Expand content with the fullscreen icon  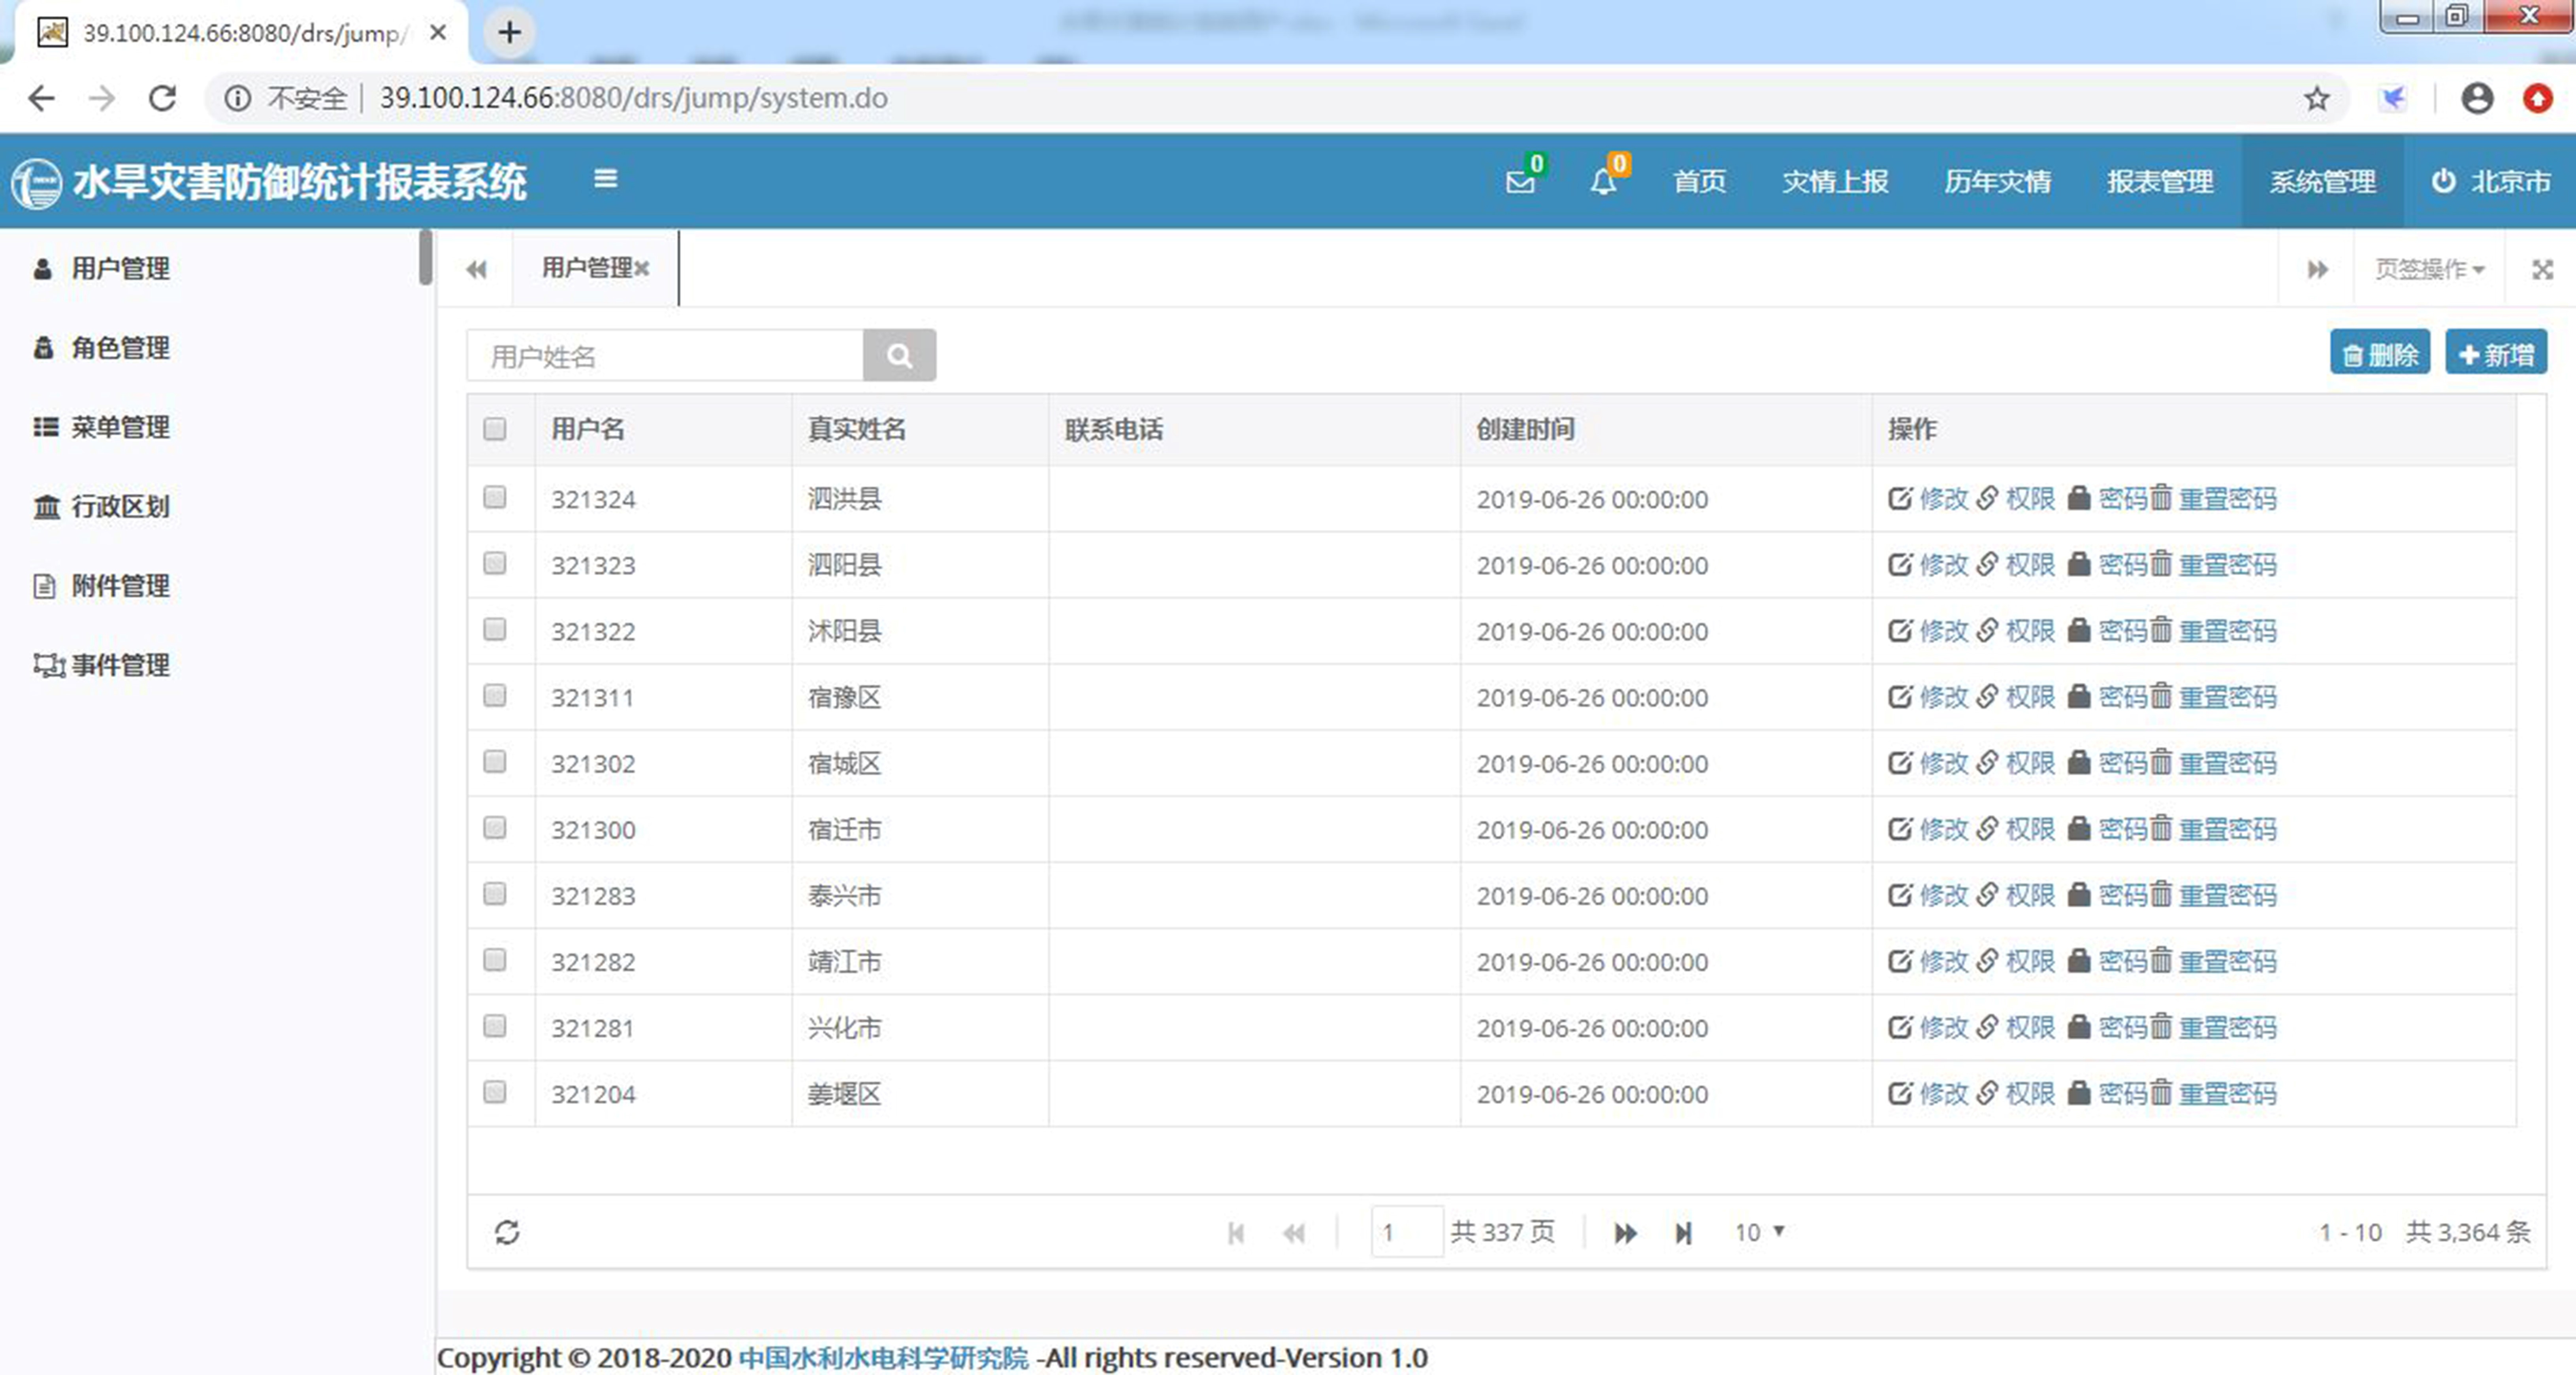tap(2542, 269)
